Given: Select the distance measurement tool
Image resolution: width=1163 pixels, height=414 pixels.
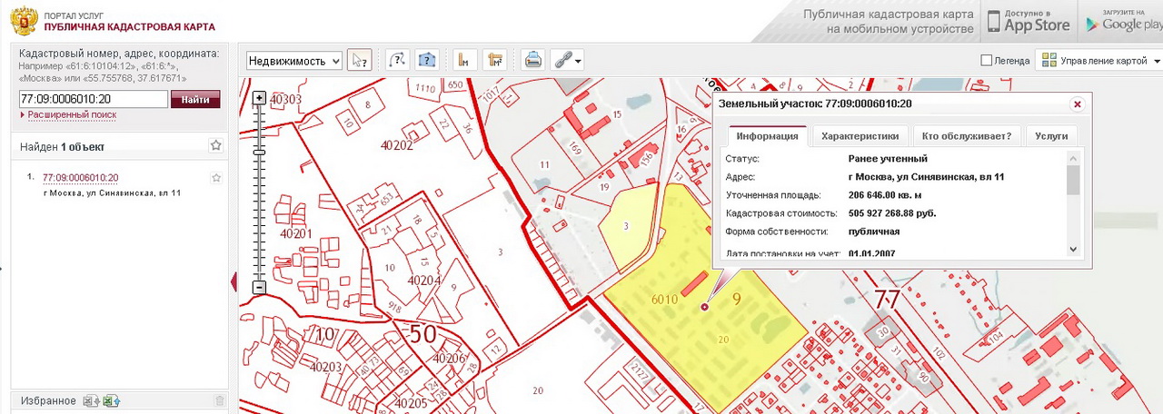Looking at the screenshot, I should click(465, 60).
